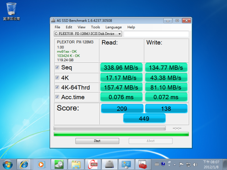Click the green overall progress bar

point(121,134)
